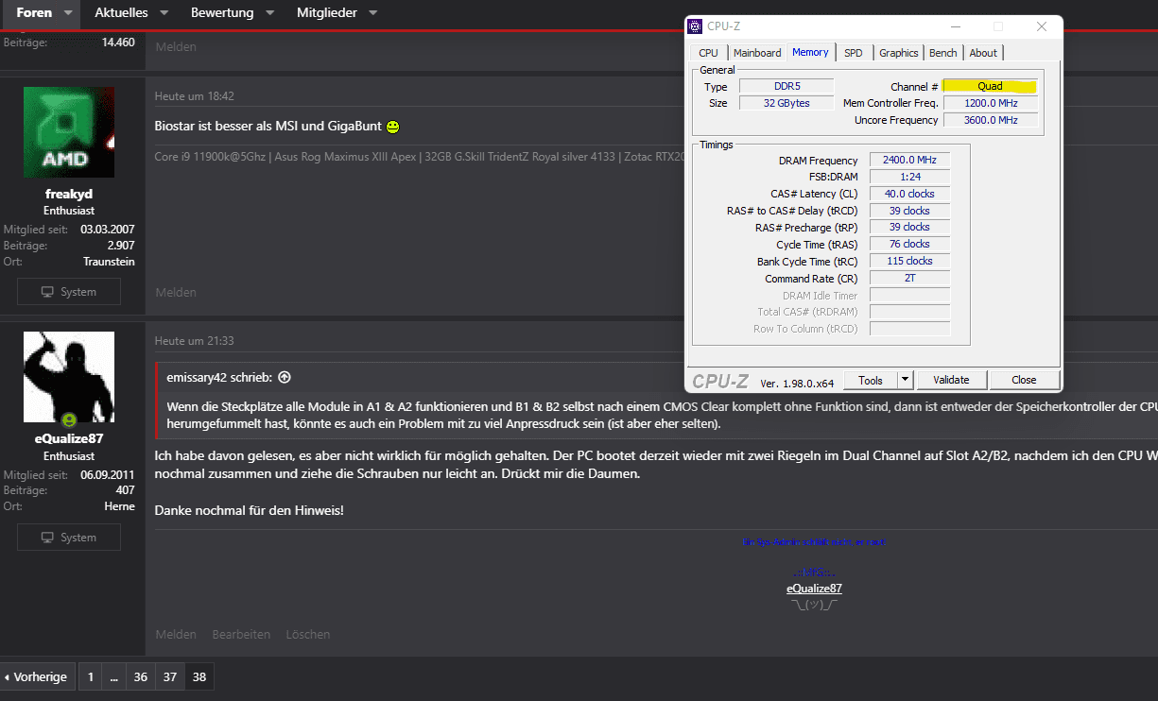Click Löschen on eQualize87's post
Image resolution: width=1158 pixels, height=701 pixels.
click(x=308, y=635)
